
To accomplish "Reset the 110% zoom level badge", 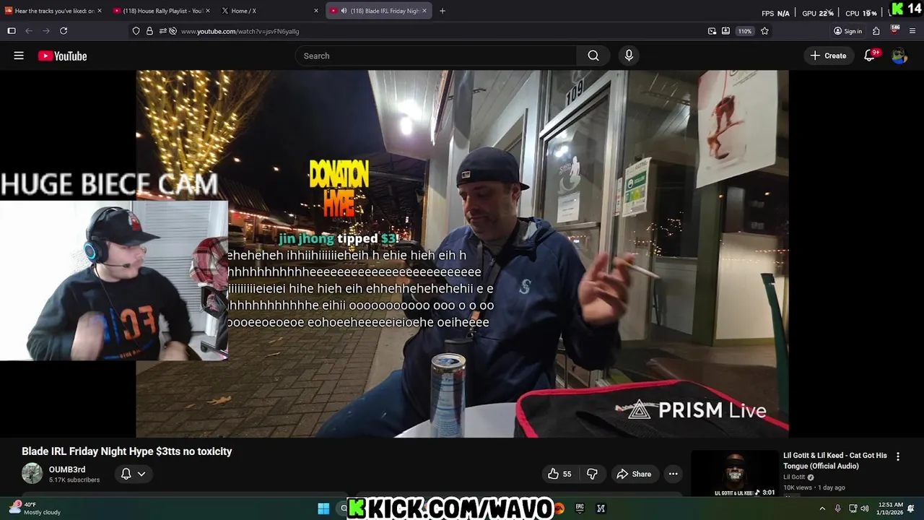I will (x=745, y=31).
